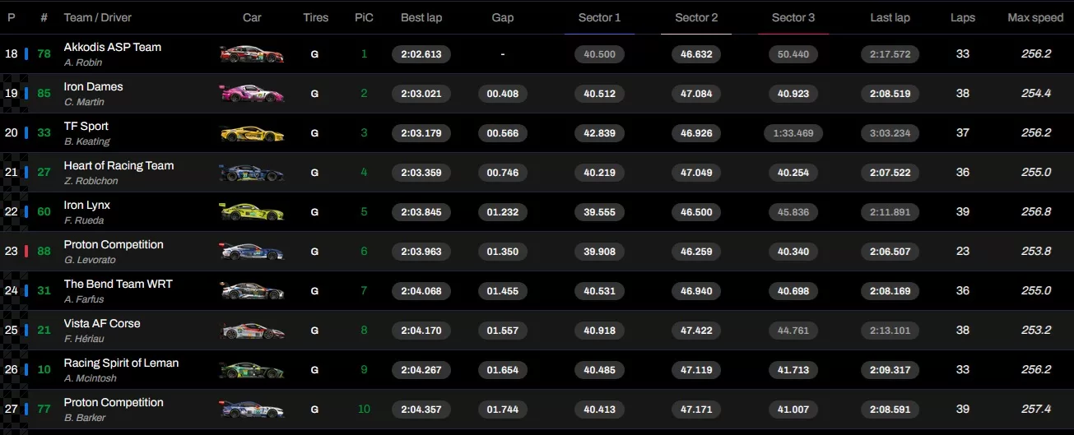The width and height of the screenshot is (1074, 435).
Task: Open the Vista AF Corse entry
Action: click(102, 323)
